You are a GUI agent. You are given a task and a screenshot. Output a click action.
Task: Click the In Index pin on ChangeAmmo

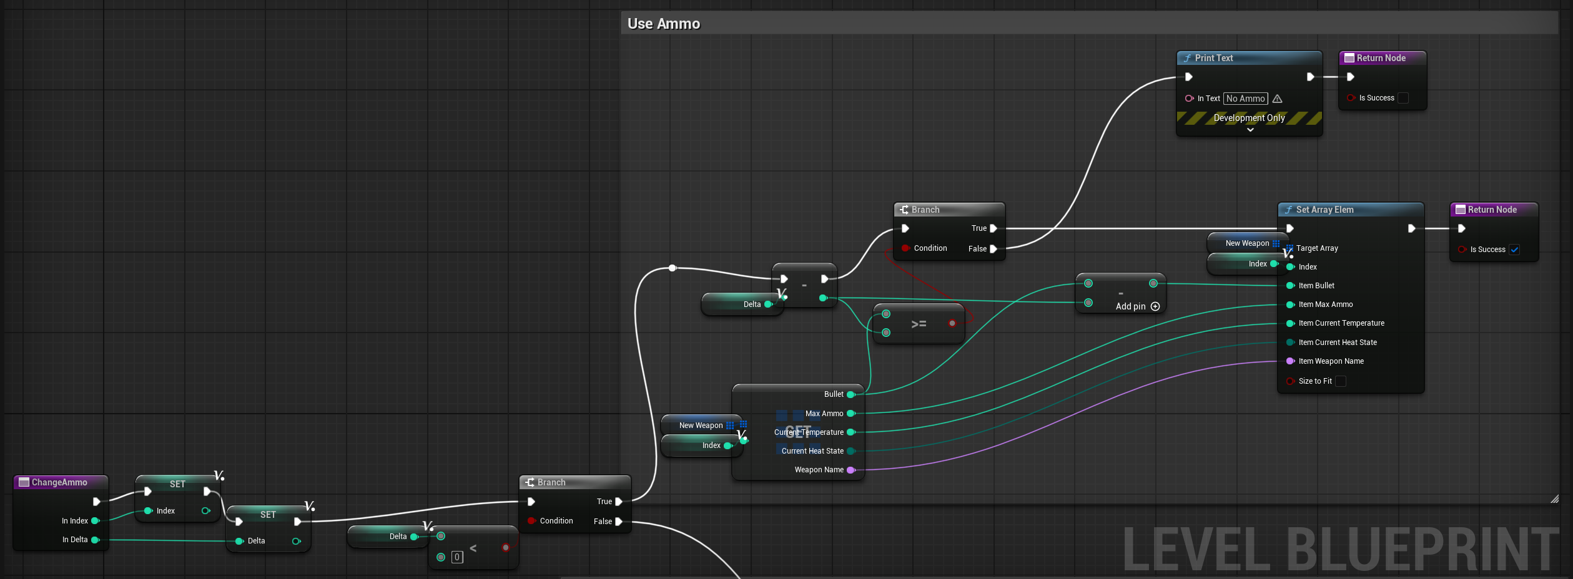(96, 521)
